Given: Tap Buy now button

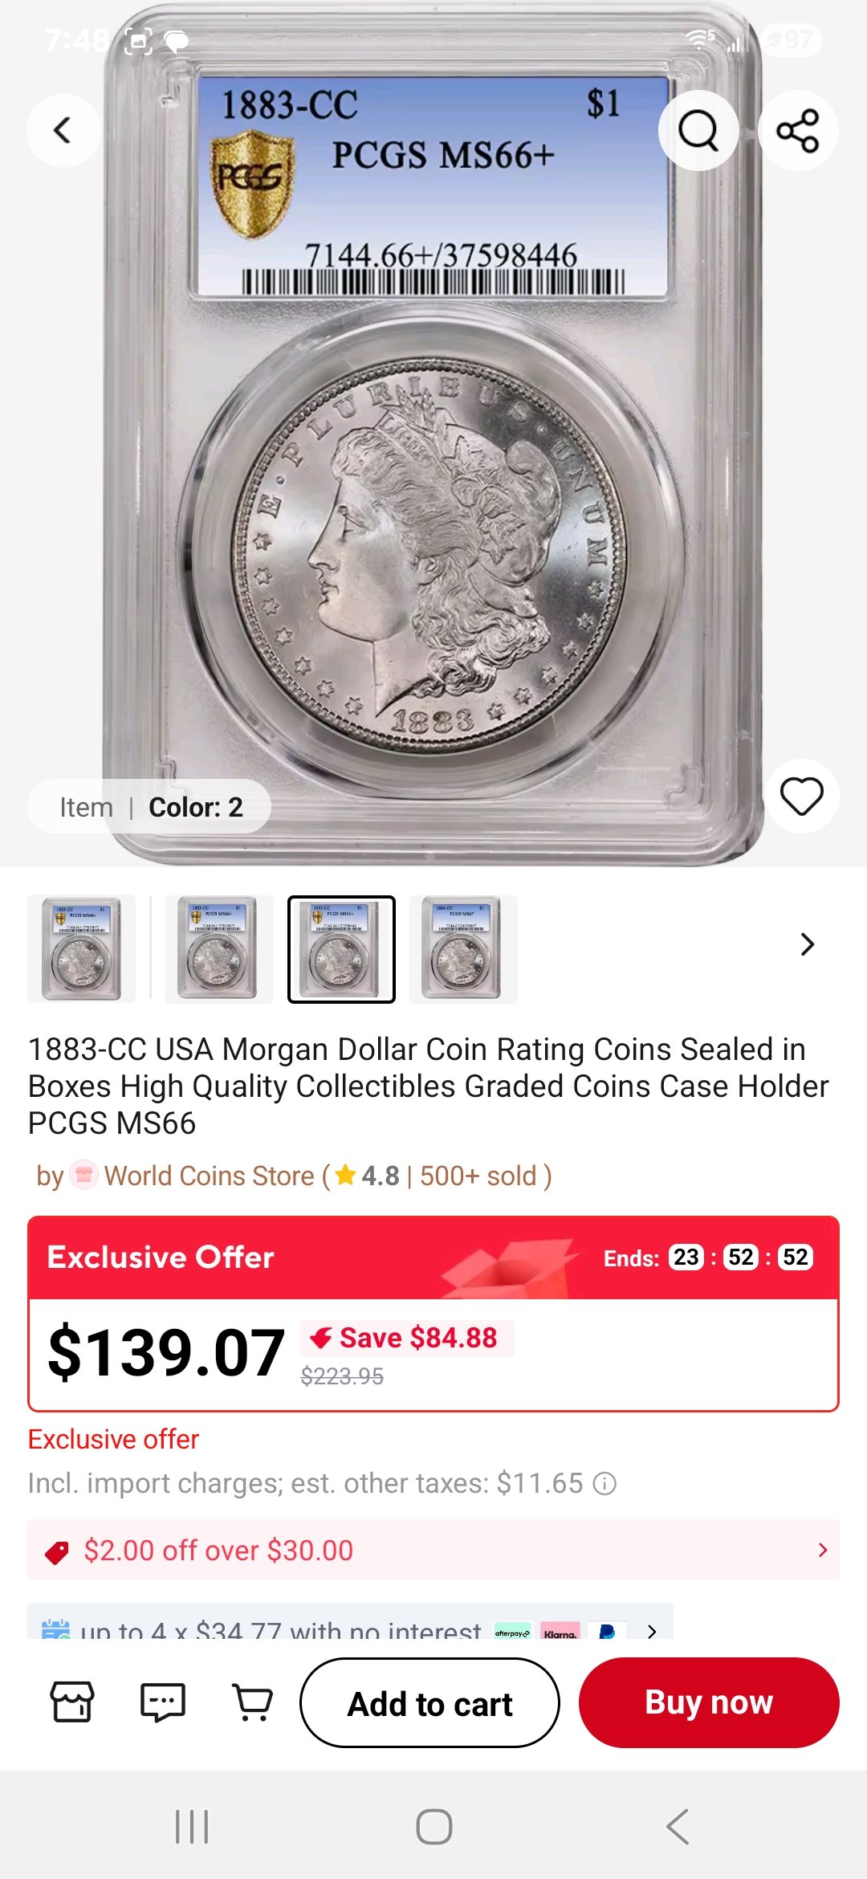Looking at the screenshot, I should click(709, 1702).
